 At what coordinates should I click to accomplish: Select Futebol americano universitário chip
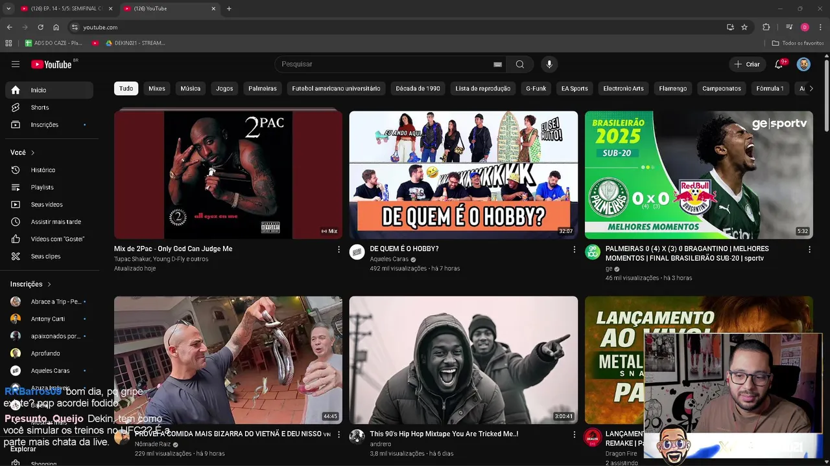336,89
